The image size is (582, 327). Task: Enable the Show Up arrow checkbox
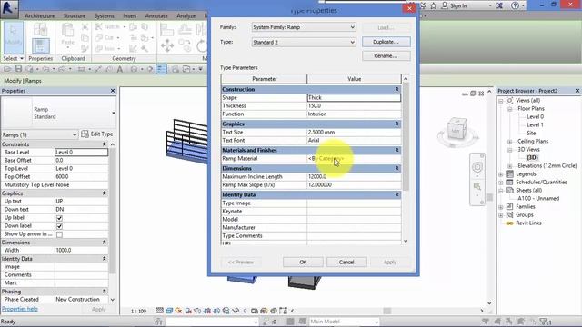tap(59, 234)
